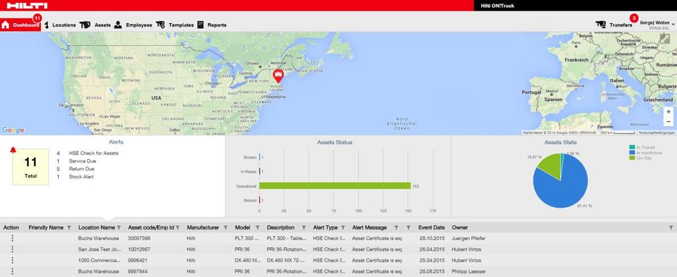Viewport: 677px width, 277px height.
Task: Click the DX 460 M... model cell
Action: pos(247,260)
